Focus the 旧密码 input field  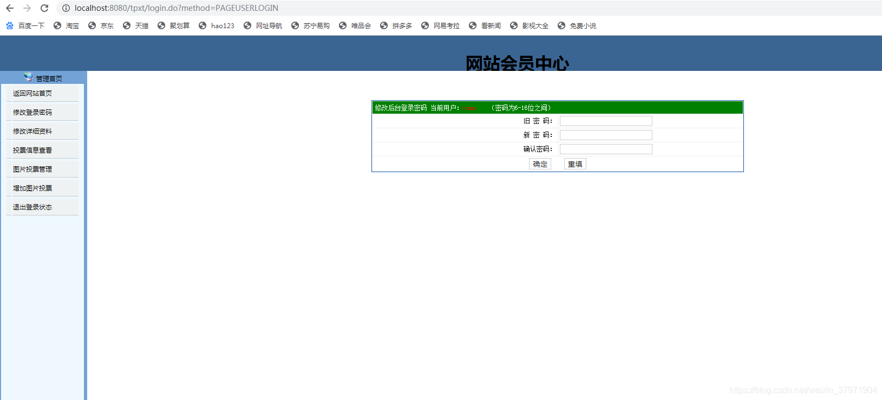pos(606,121)
